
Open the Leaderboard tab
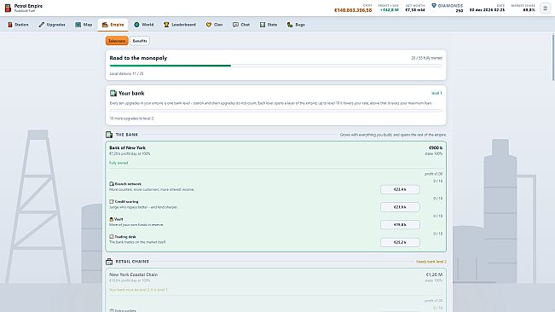[x=180, y=25]
